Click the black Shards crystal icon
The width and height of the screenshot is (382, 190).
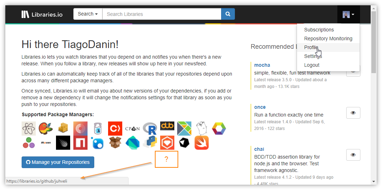(x=184, y=143)
